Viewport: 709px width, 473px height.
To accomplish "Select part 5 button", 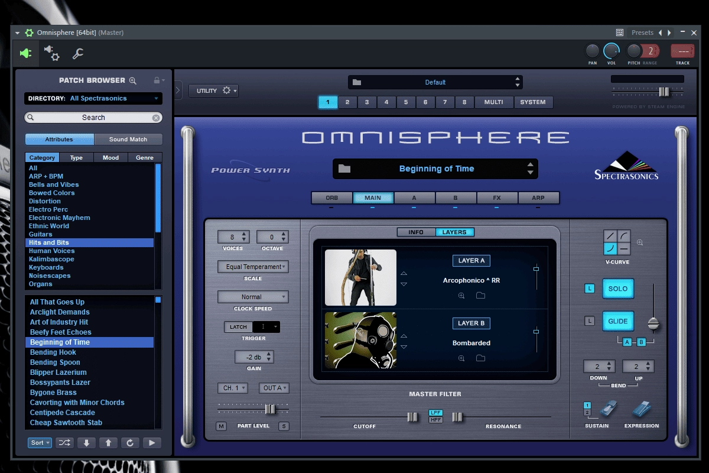I will pos(406,102).
